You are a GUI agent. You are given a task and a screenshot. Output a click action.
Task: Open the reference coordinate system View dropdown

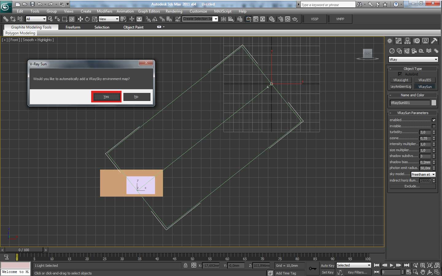click(x=109, y=19)
